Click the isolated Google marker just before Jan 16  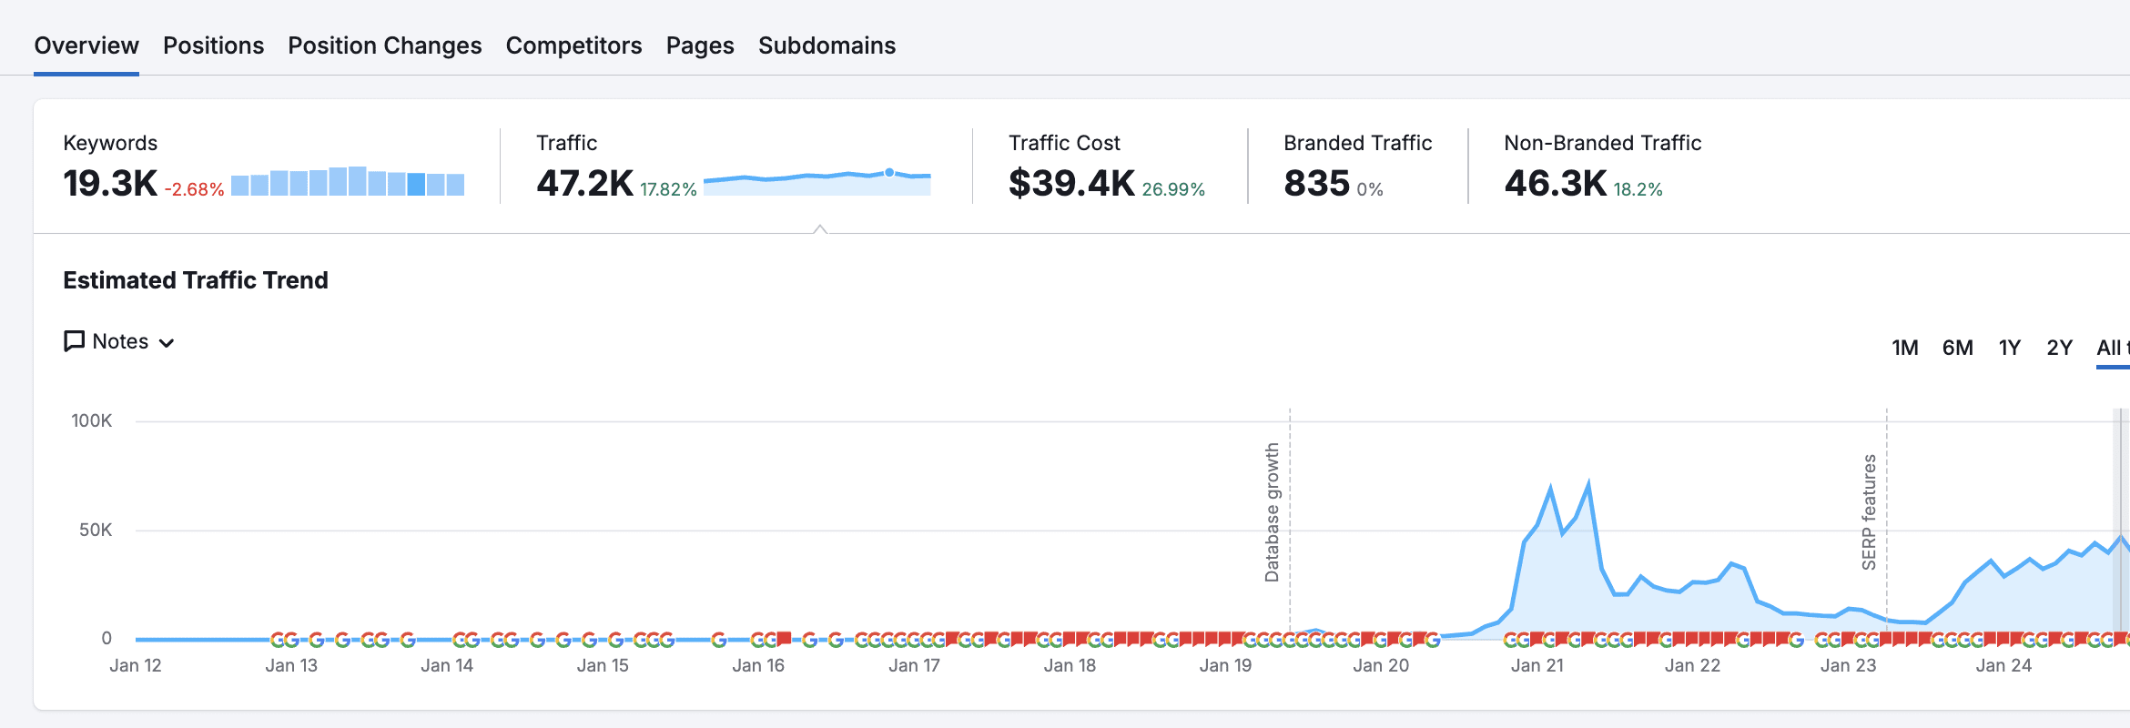coord(718,640)
